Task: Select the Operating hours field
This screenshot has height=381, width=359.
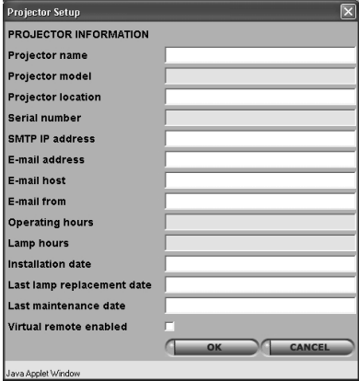Action: tap(261, 222)
